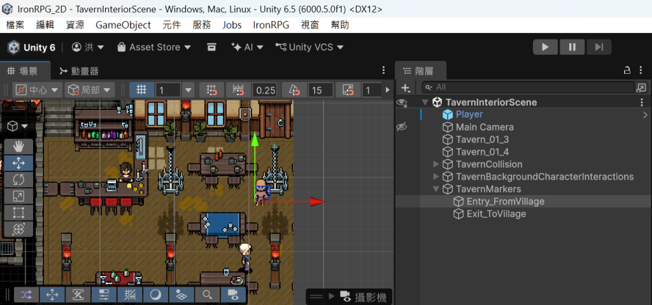Open the grid size dropdown arrow
The height and width of the screenshot is (305, 652).
point(188,90)
